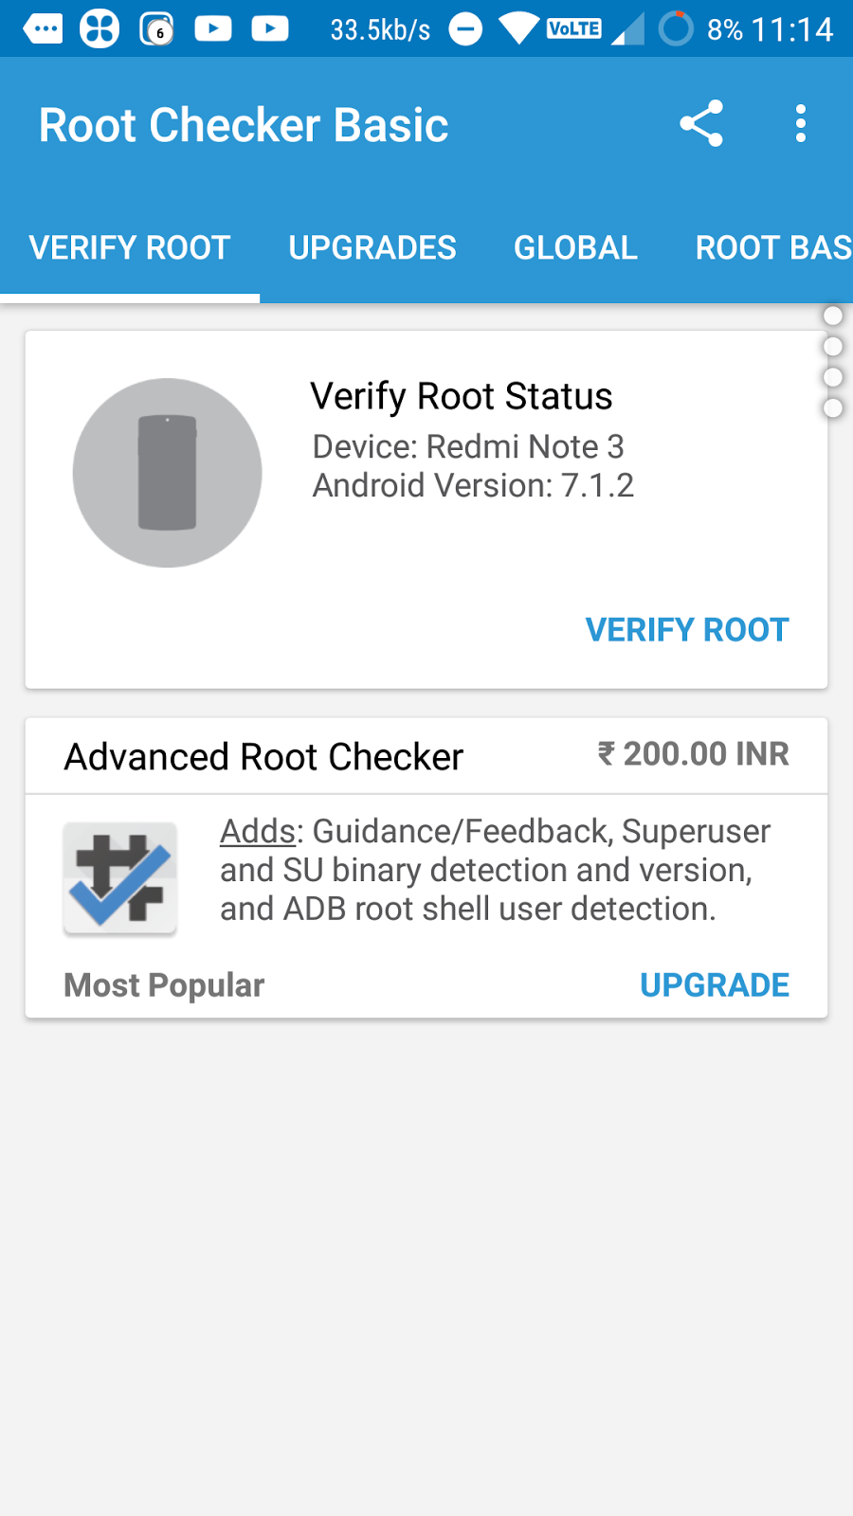Open the ROOT BASICS tab
The height and width of the screenshot is (1516, 853).
coord(772,248)
